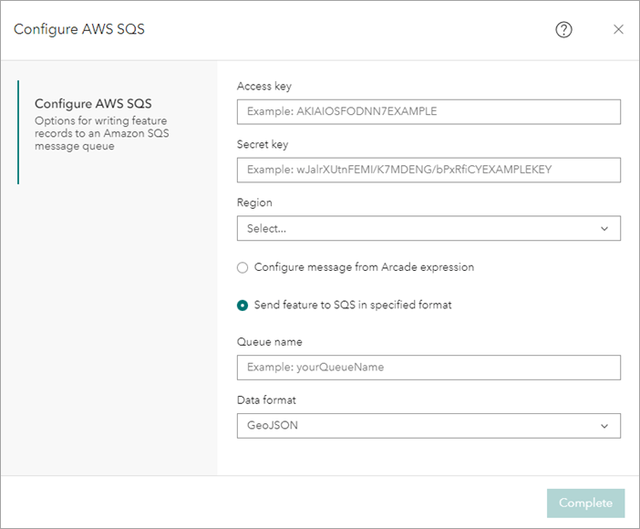Click the Queue name input field
Image resolution: width=640 pixels, height=529 pixels.
(x=428, y=368)
